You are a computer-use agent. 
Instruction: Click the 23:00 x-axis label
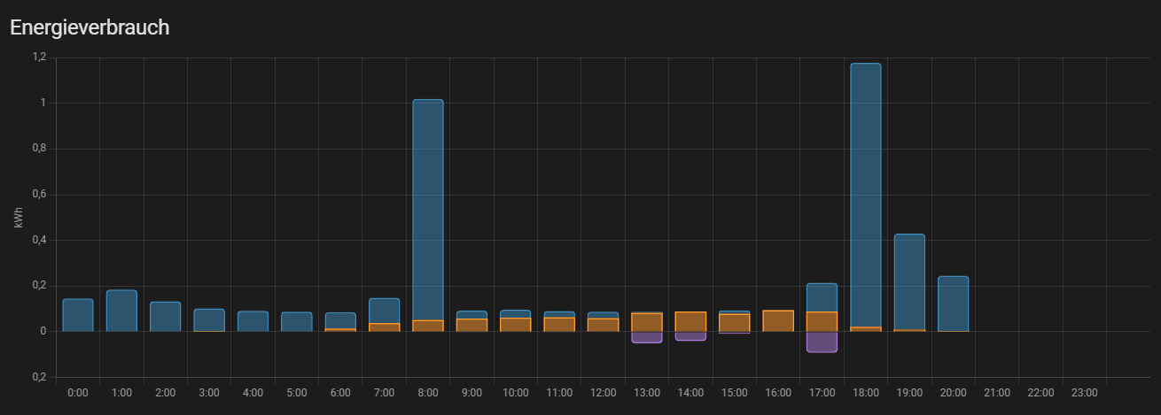pyautogui.click(x=1084, y=392)
